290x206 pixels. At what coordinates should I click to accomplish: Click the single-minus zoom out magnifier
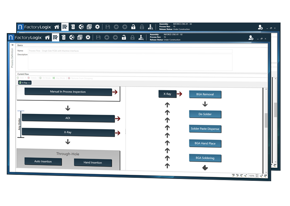tap(246, 176)
